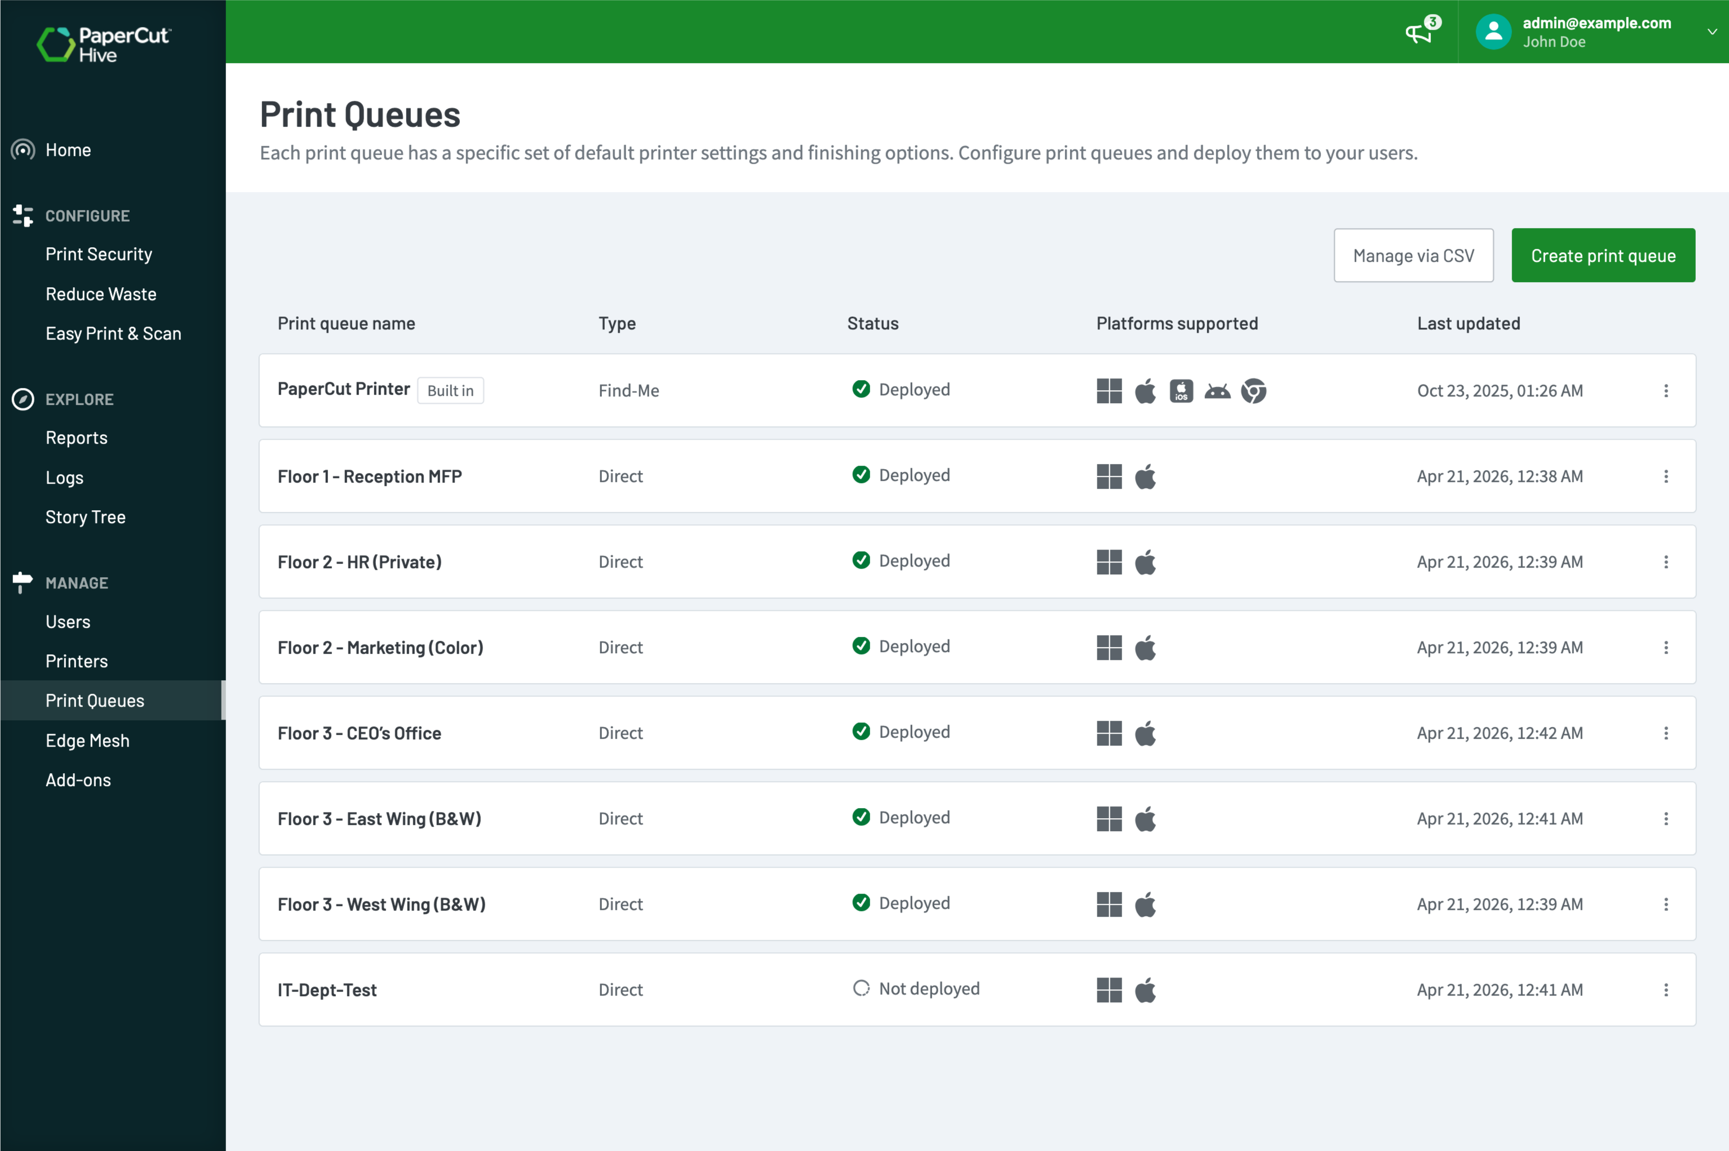1729x1151 pixels.
Task: Open Floor 3 - West Wing (B&W) queue
Action: coord(382,904)
